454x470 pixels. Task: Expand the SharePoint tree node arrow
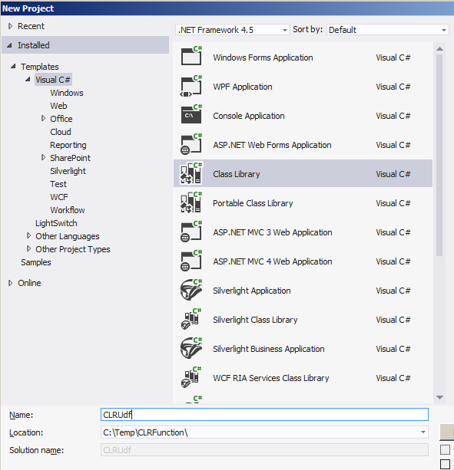pyautogui.click(x=44, y=157)
